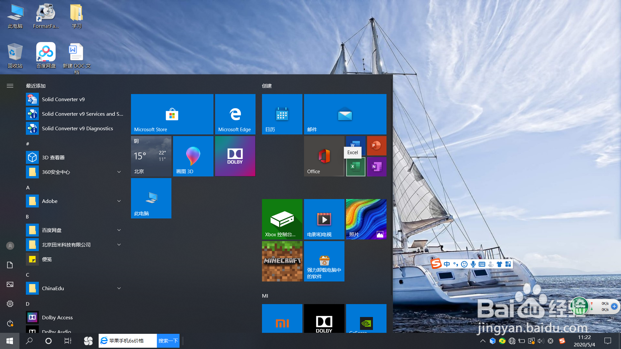
Task: Open the Dolby tile in MI group
Action: pyautogui.click(x=324, y=318)
